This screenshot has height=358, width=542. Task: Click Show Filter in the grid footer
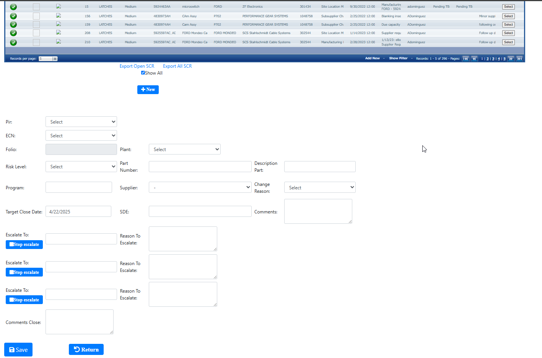pyautogui.click(x=398, y=58)
